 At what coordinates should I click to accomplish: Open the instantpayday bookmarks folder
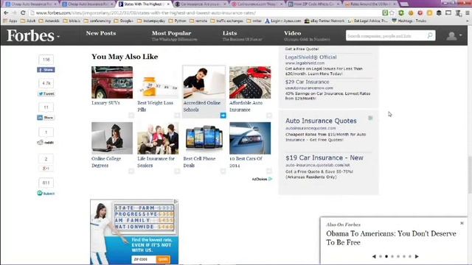pyautogui.click(x=151, y=21)
